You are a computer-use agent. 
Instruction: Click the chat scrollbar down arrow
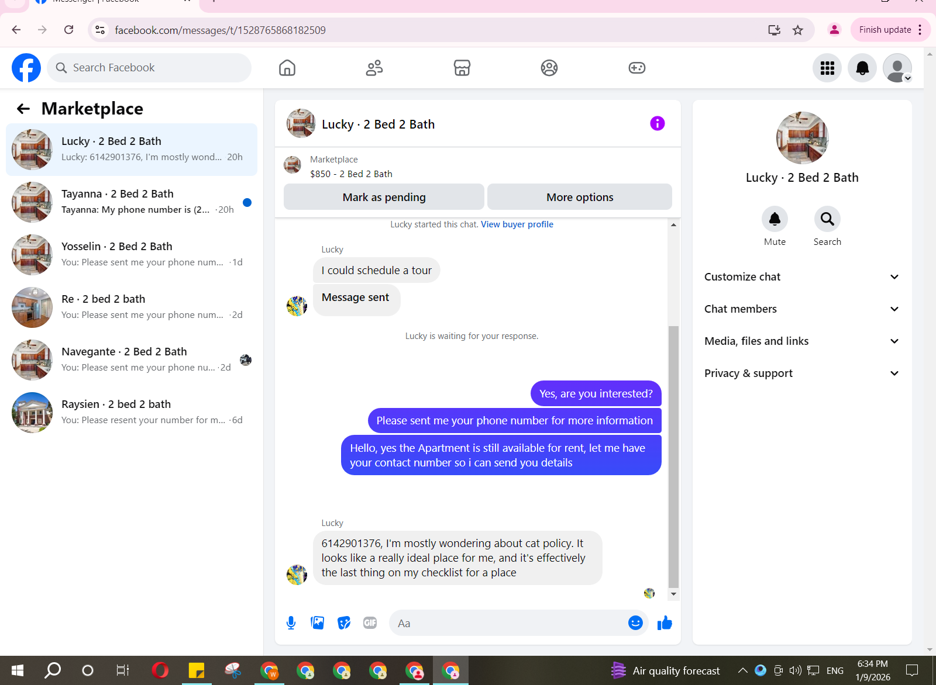coord(673,594)
